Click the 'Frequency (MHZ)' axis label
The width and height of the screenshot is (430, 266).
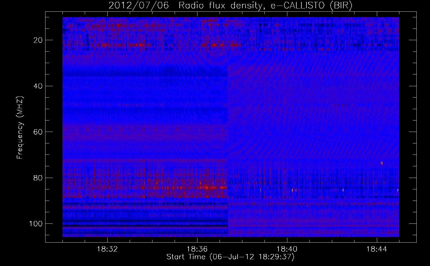(x=20, y=128)
